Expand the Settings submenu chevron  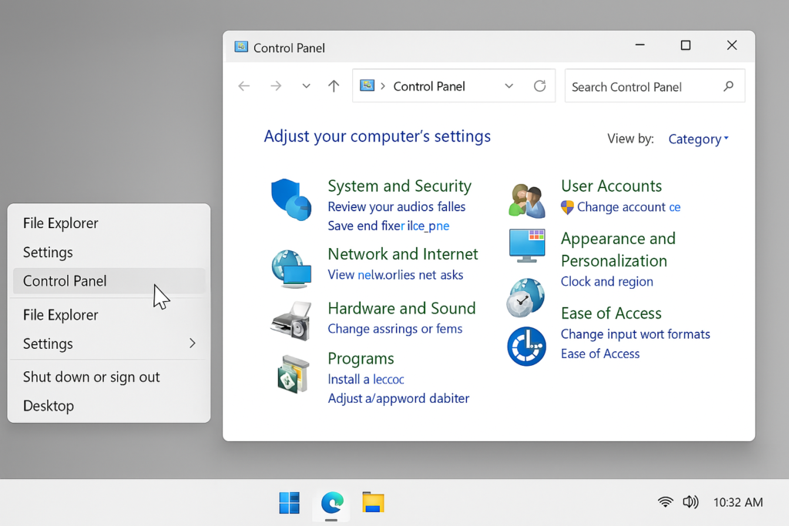[x=192, y=343]
